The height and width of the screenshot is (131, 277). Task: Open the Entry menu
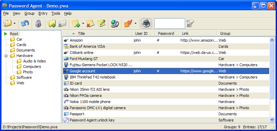pyautogui.click(x=43, y=13)
